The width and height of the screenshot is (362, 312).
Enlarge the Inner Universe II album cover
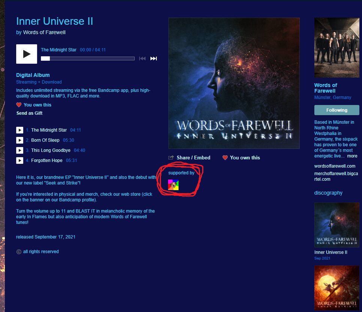(234, 83)
